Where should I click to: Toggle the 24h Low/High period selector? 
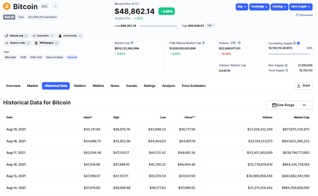pos(211,25)
